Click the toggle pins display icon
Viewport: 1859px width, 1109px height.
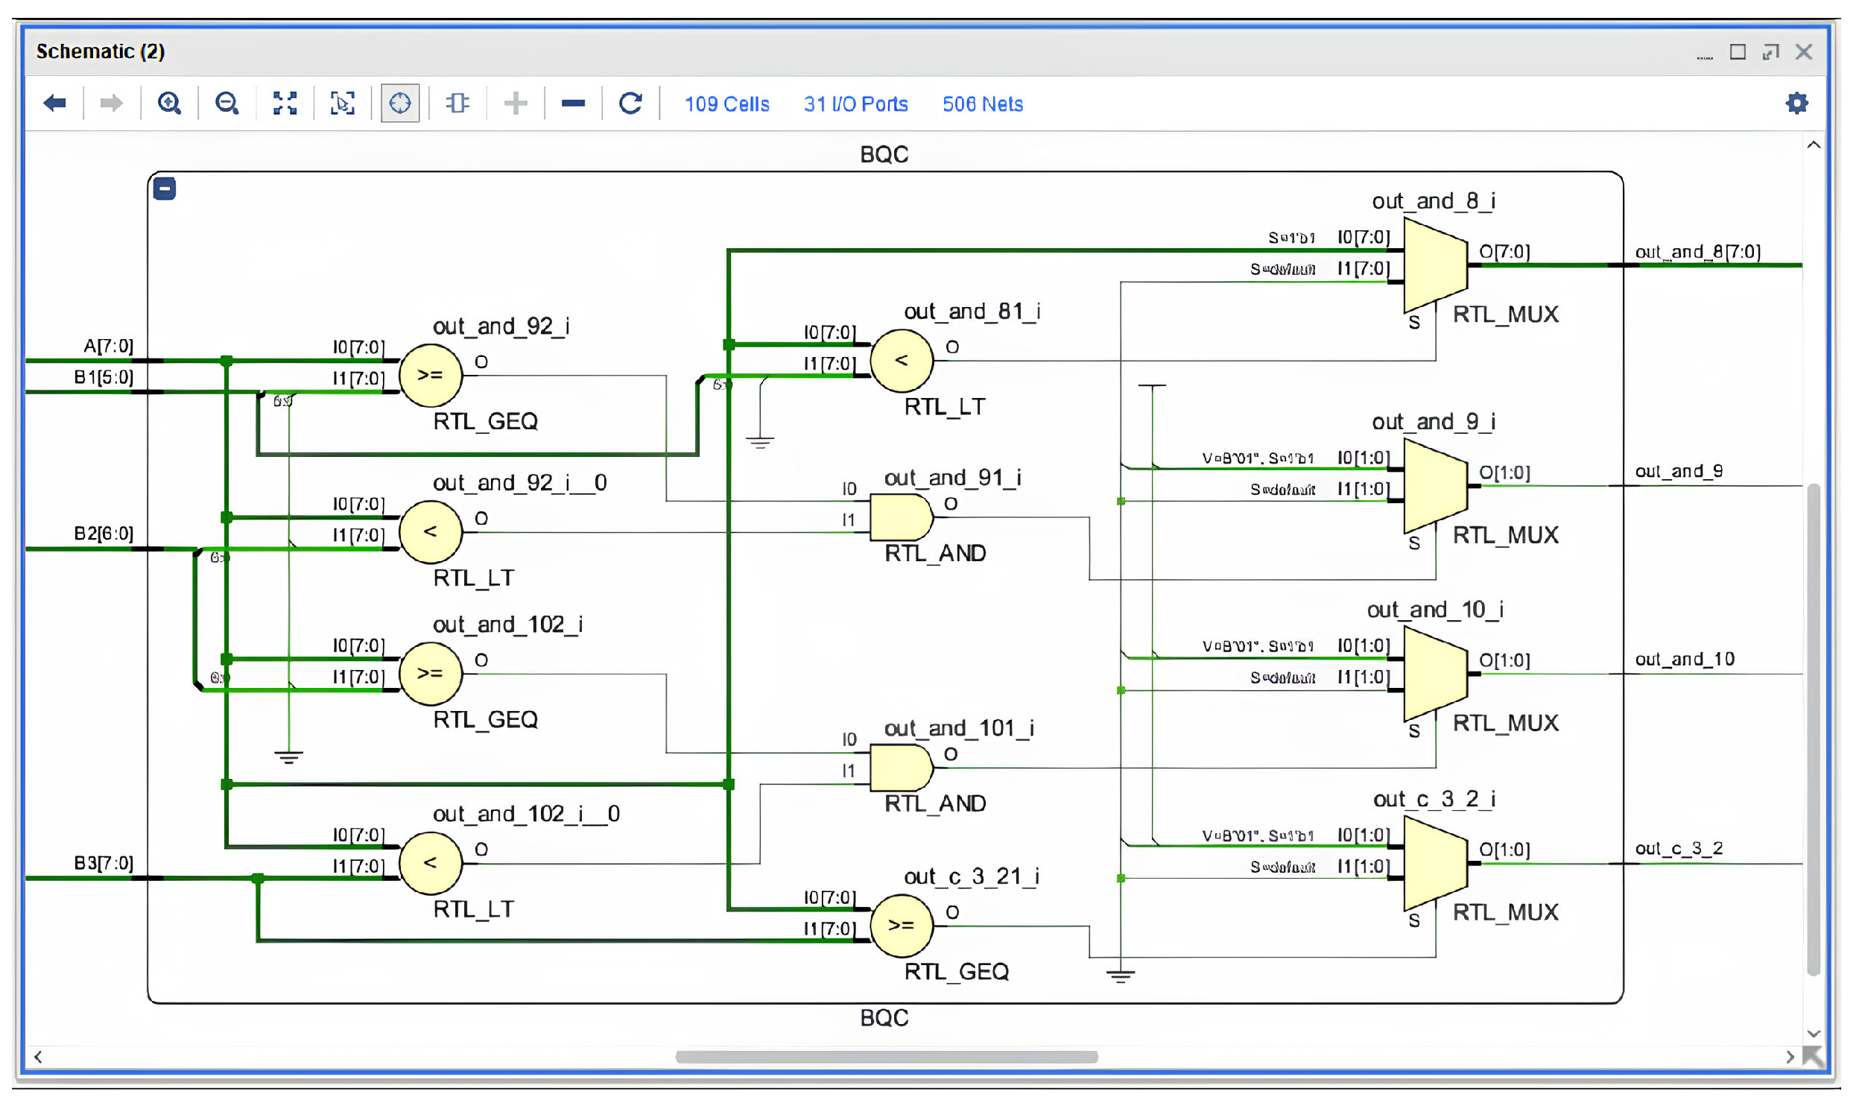(x=457, y=103)
